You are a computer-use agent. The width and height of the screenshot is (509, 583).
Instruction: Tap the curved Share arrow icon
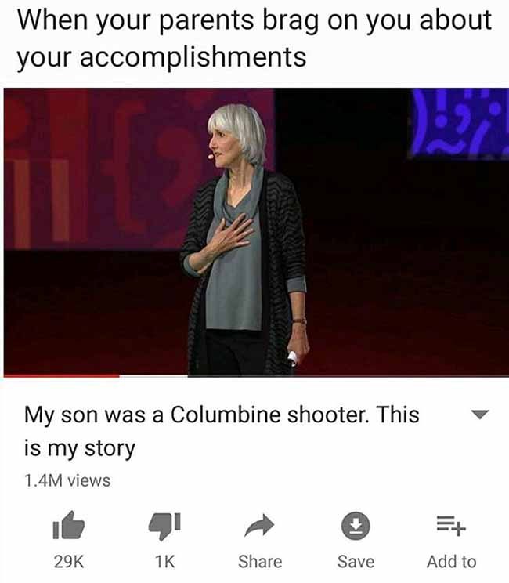[x=259, y=525]
